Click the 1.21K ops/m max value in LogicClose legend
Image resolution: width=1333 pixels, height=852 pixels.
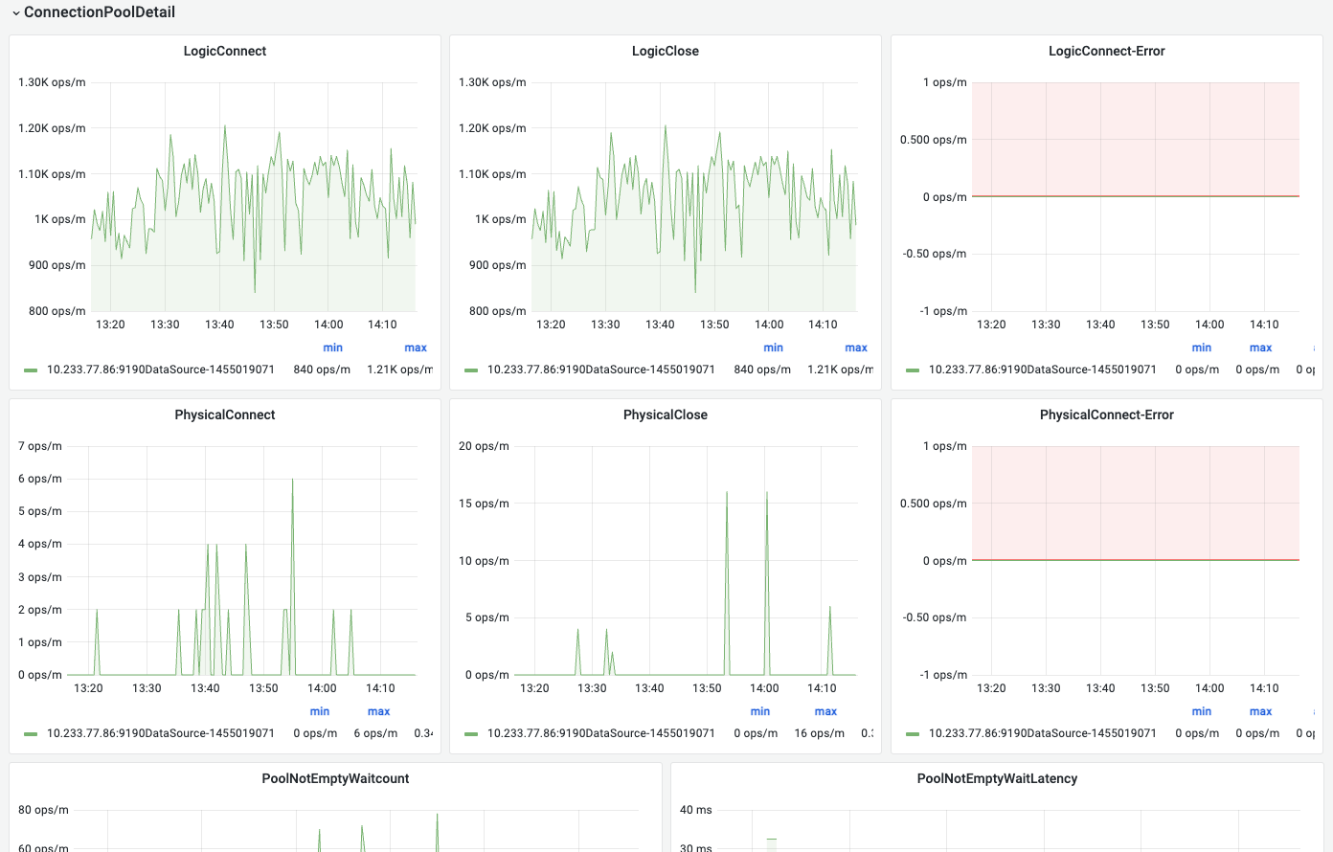[x=840, y=370]
